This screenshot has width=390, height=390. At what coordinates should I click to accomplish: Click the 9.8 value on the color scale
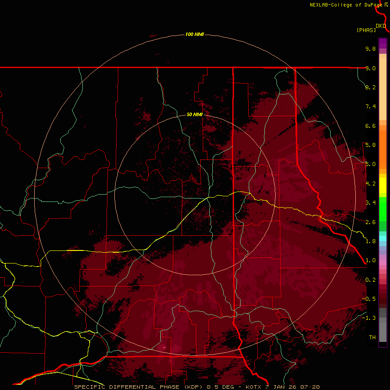370,49
